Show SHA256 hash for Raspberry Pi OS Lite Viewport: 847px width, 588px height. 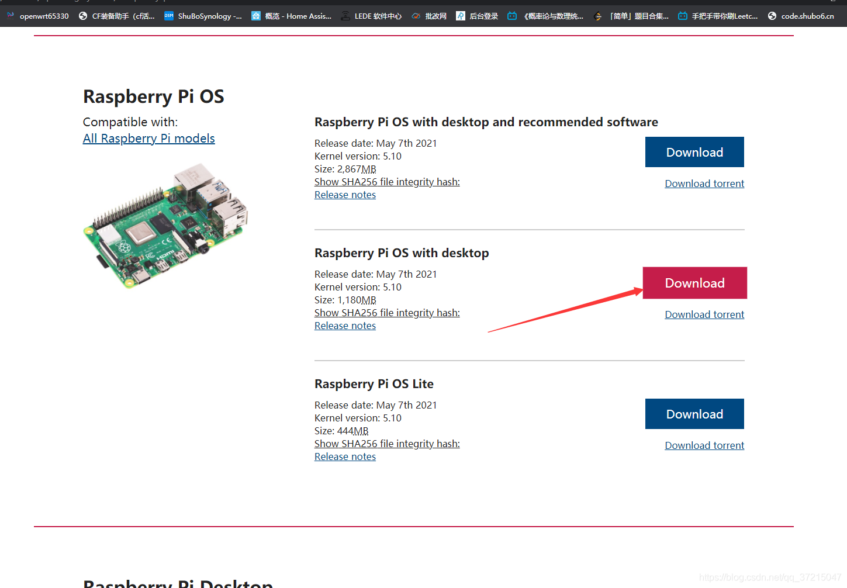[387, 444]
